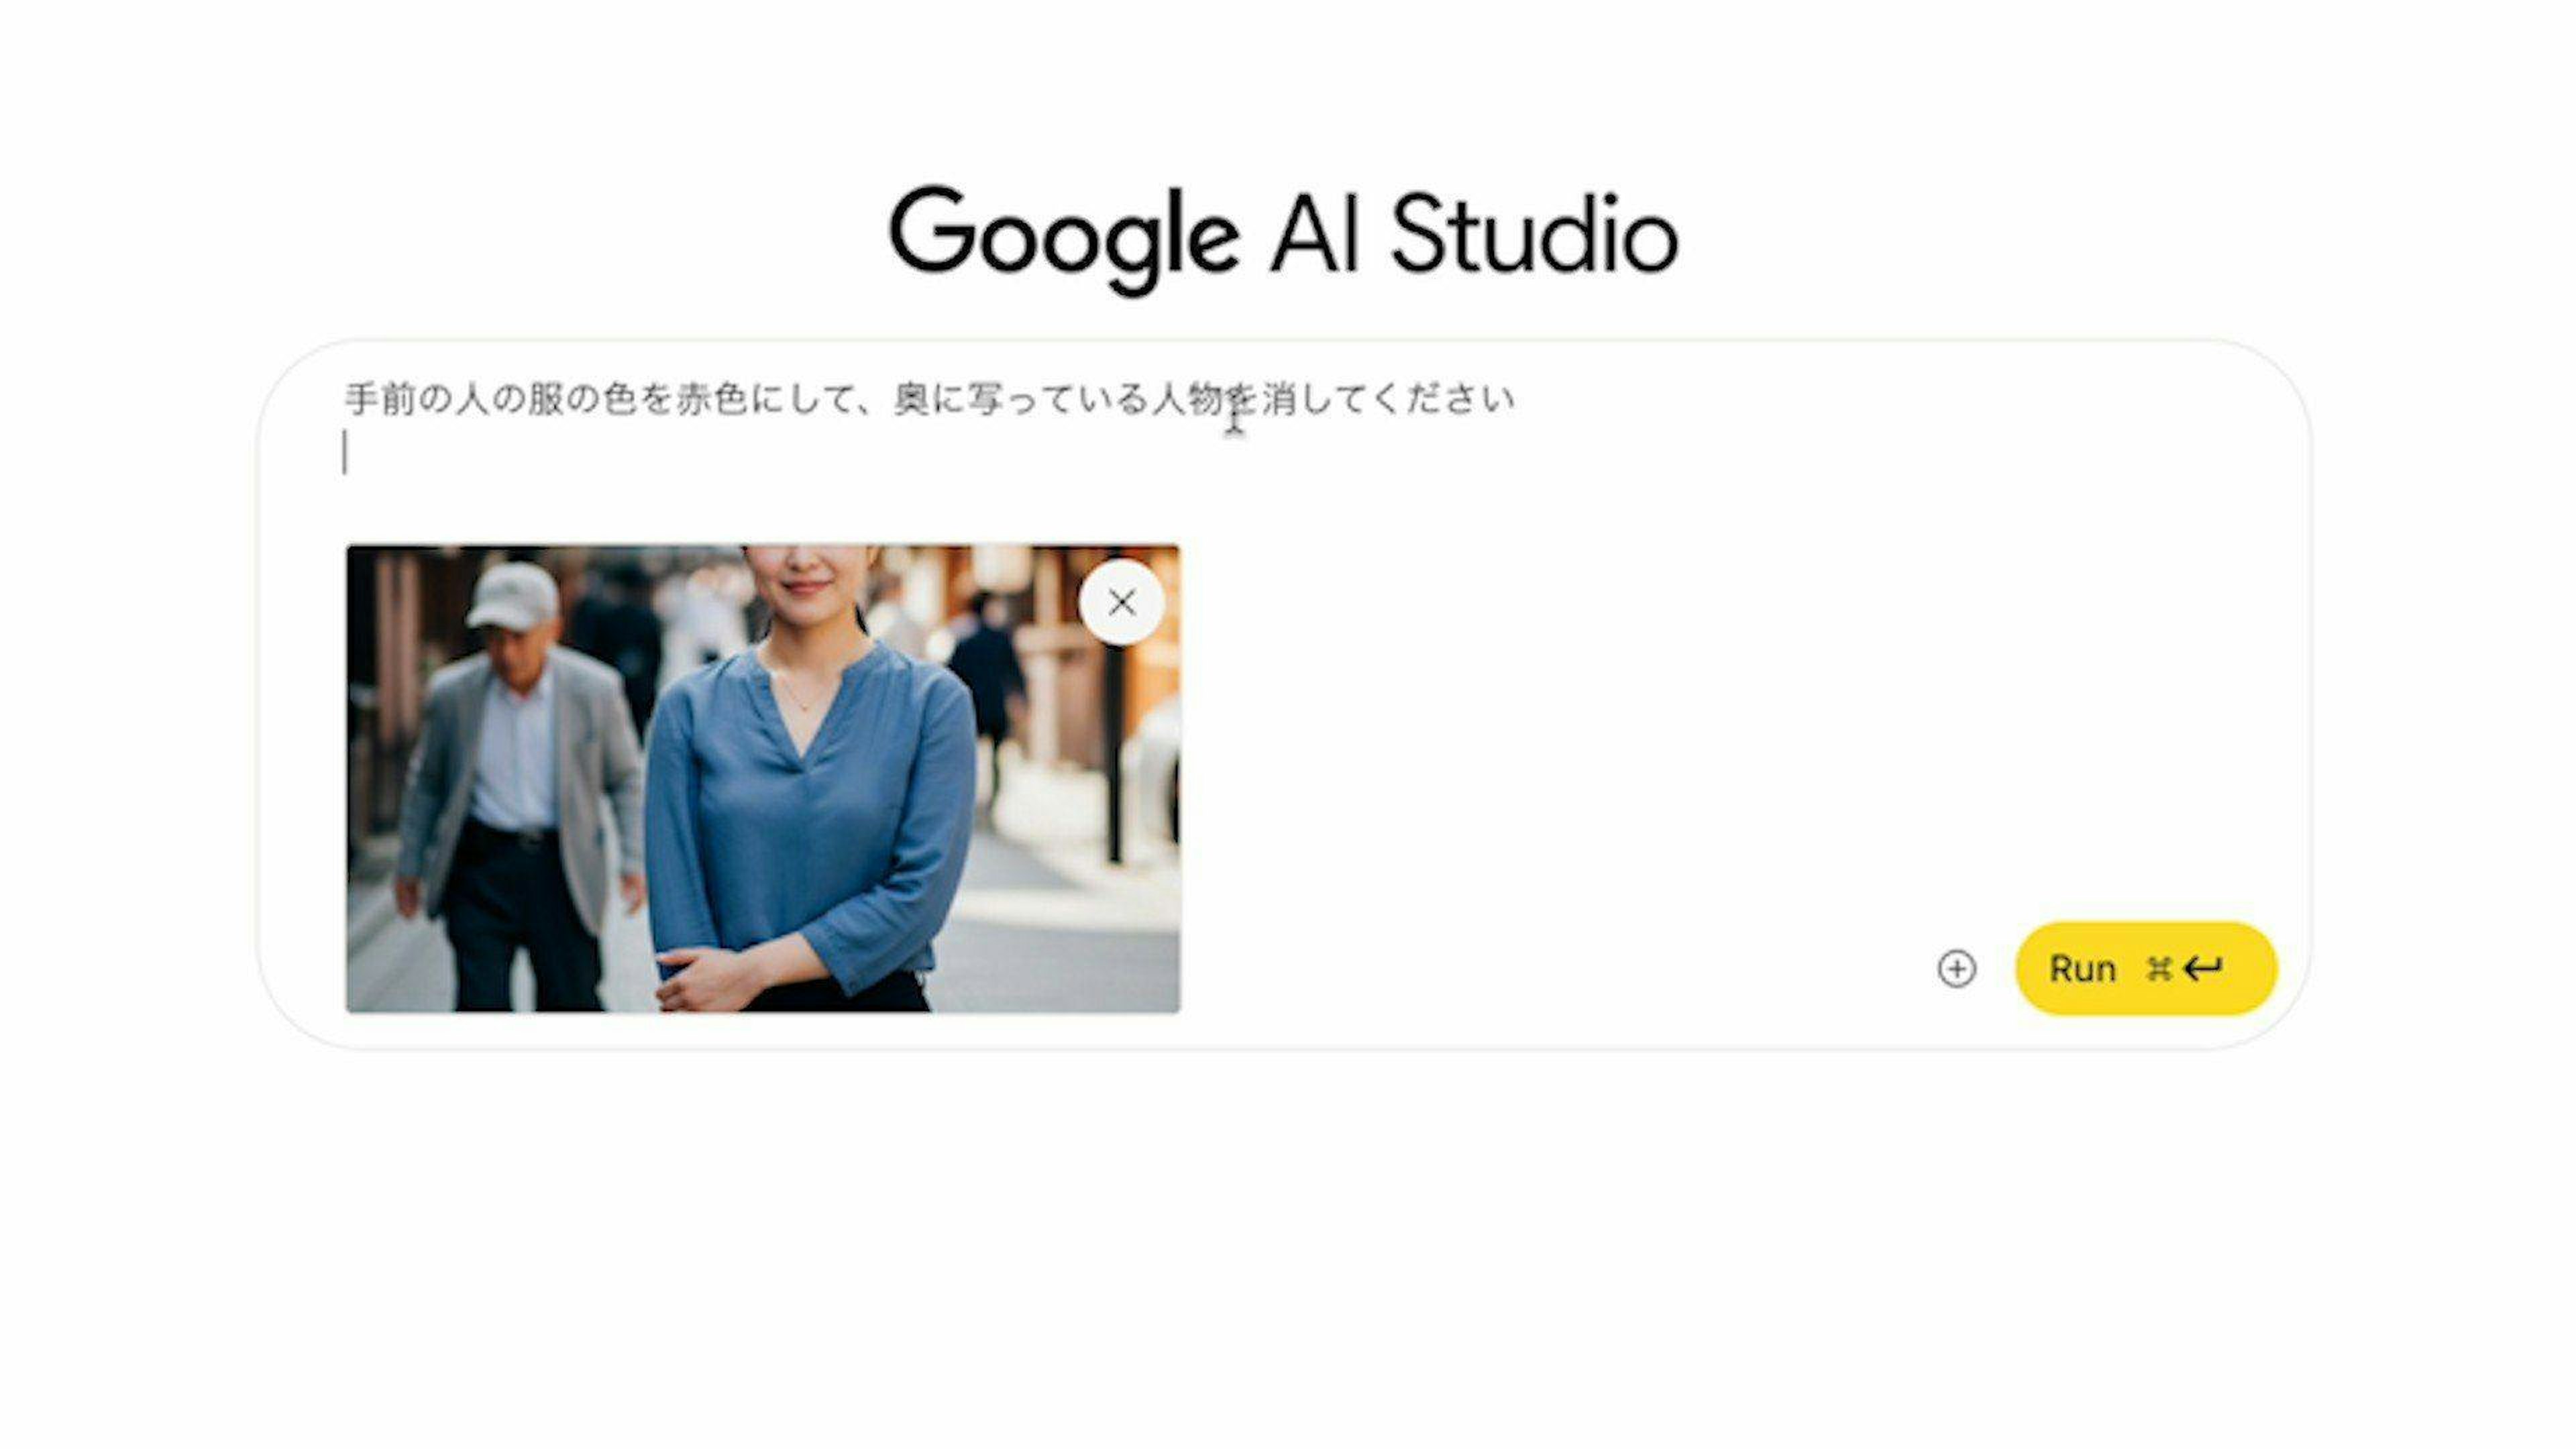The image size is (2576, 1449).
Task: Open the attached street photo thumbnail
Action: (x=763, y=778)
